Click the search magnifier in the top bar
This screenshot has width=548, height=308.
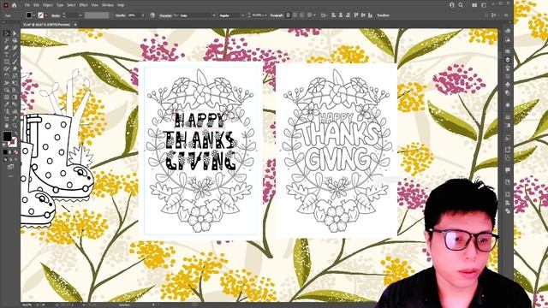coord(461,5)
